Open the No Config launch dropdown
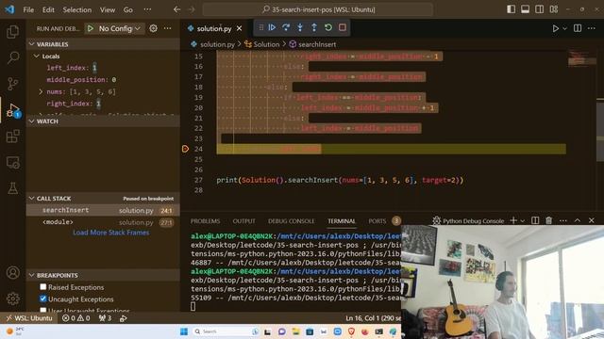The image size is (604, 339). click(119, 28)
